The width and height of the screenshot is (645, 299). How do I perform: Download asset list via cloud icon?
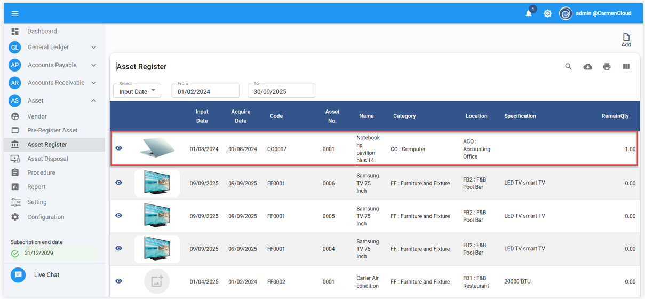pos(587,67)
